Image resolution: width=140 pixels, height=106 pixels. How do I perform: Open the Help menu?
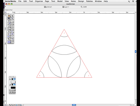(x=106, y=1)
